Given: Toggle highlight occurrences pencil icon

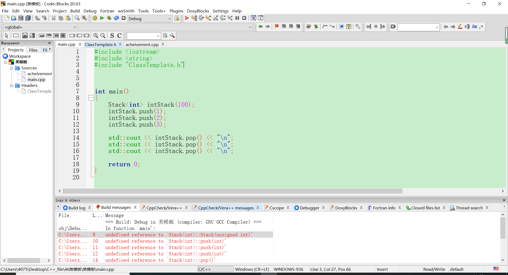Looking at the screenshot, I should tap(460, 26).
